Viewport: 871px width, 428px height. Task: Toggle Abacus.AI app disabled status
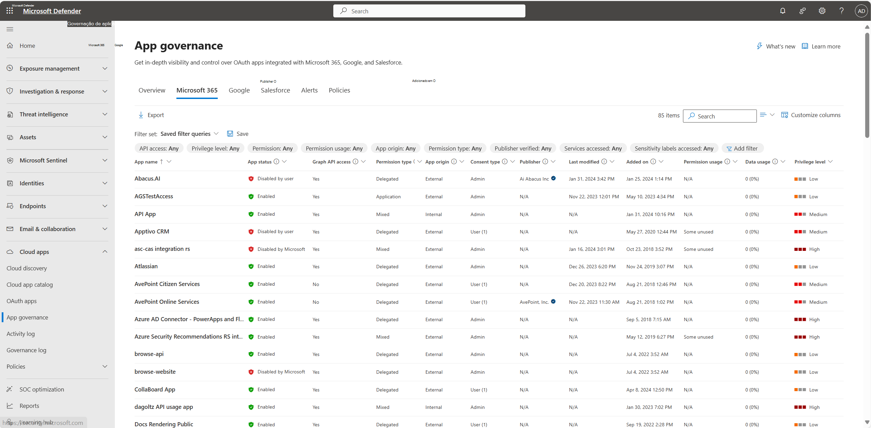(251, 179)
